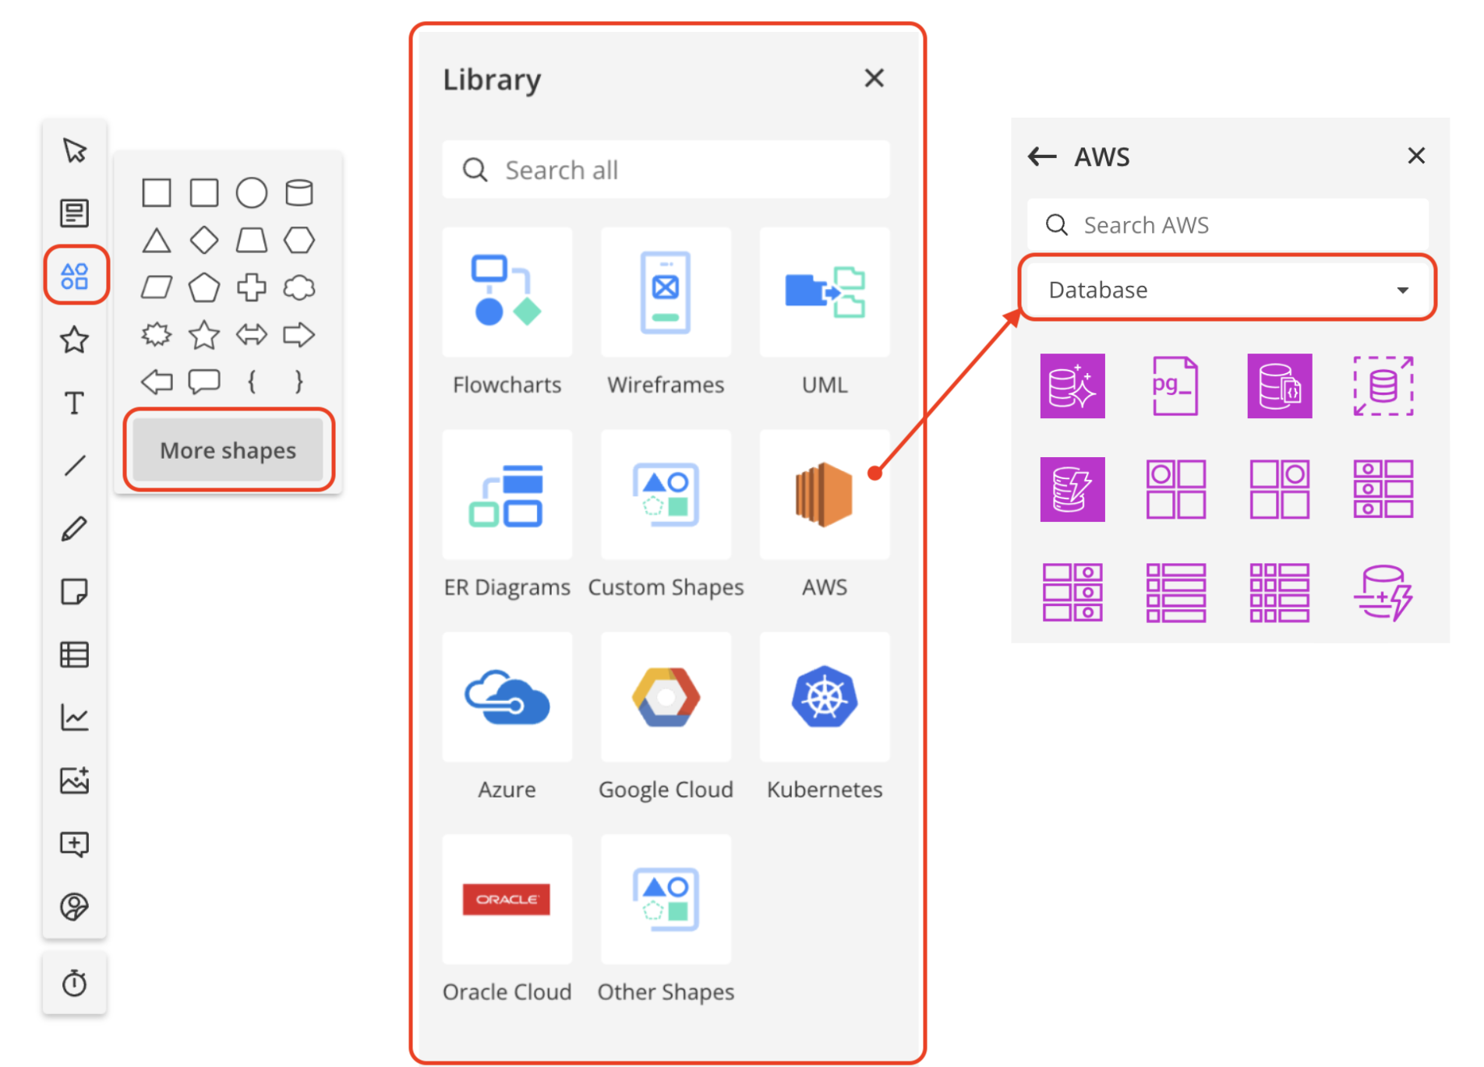Pick the right arrow shape
This screenshot has height=1067, width=1484.
(299, 335)
